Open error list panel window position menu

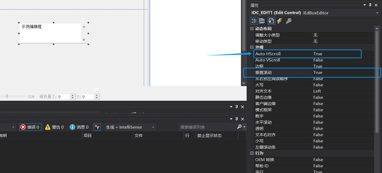[231, 119]
